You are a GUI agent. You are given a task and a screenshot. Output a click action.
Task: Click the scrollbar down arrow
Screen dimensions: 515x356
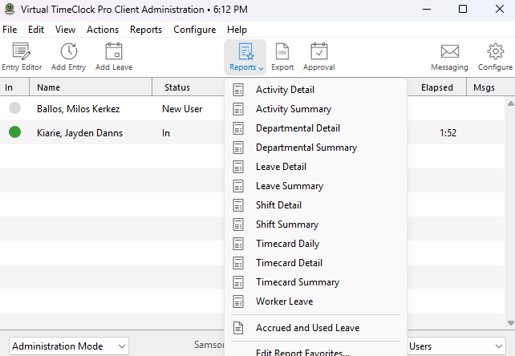(x=510, y=323)
